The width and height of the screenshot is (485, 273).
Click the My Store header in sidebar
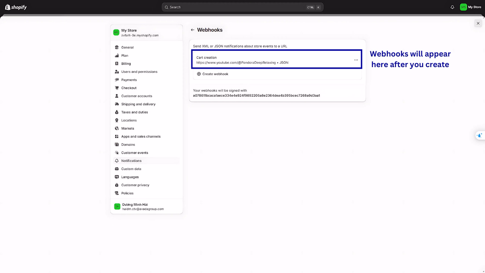point(146,33)
